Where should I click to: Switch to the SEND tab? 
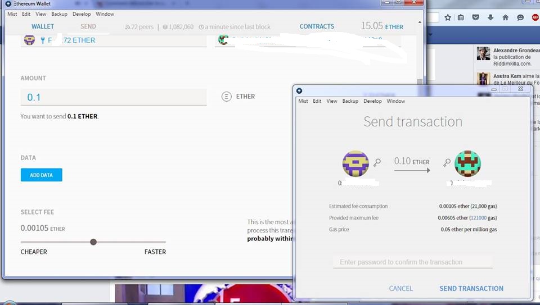[88, 26]
